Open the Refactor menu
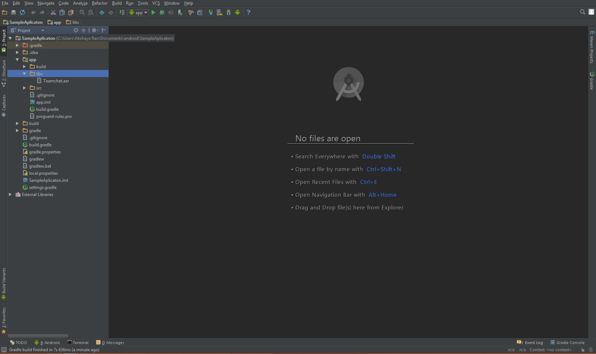The image size is (596, 354). tap(100, 3)
